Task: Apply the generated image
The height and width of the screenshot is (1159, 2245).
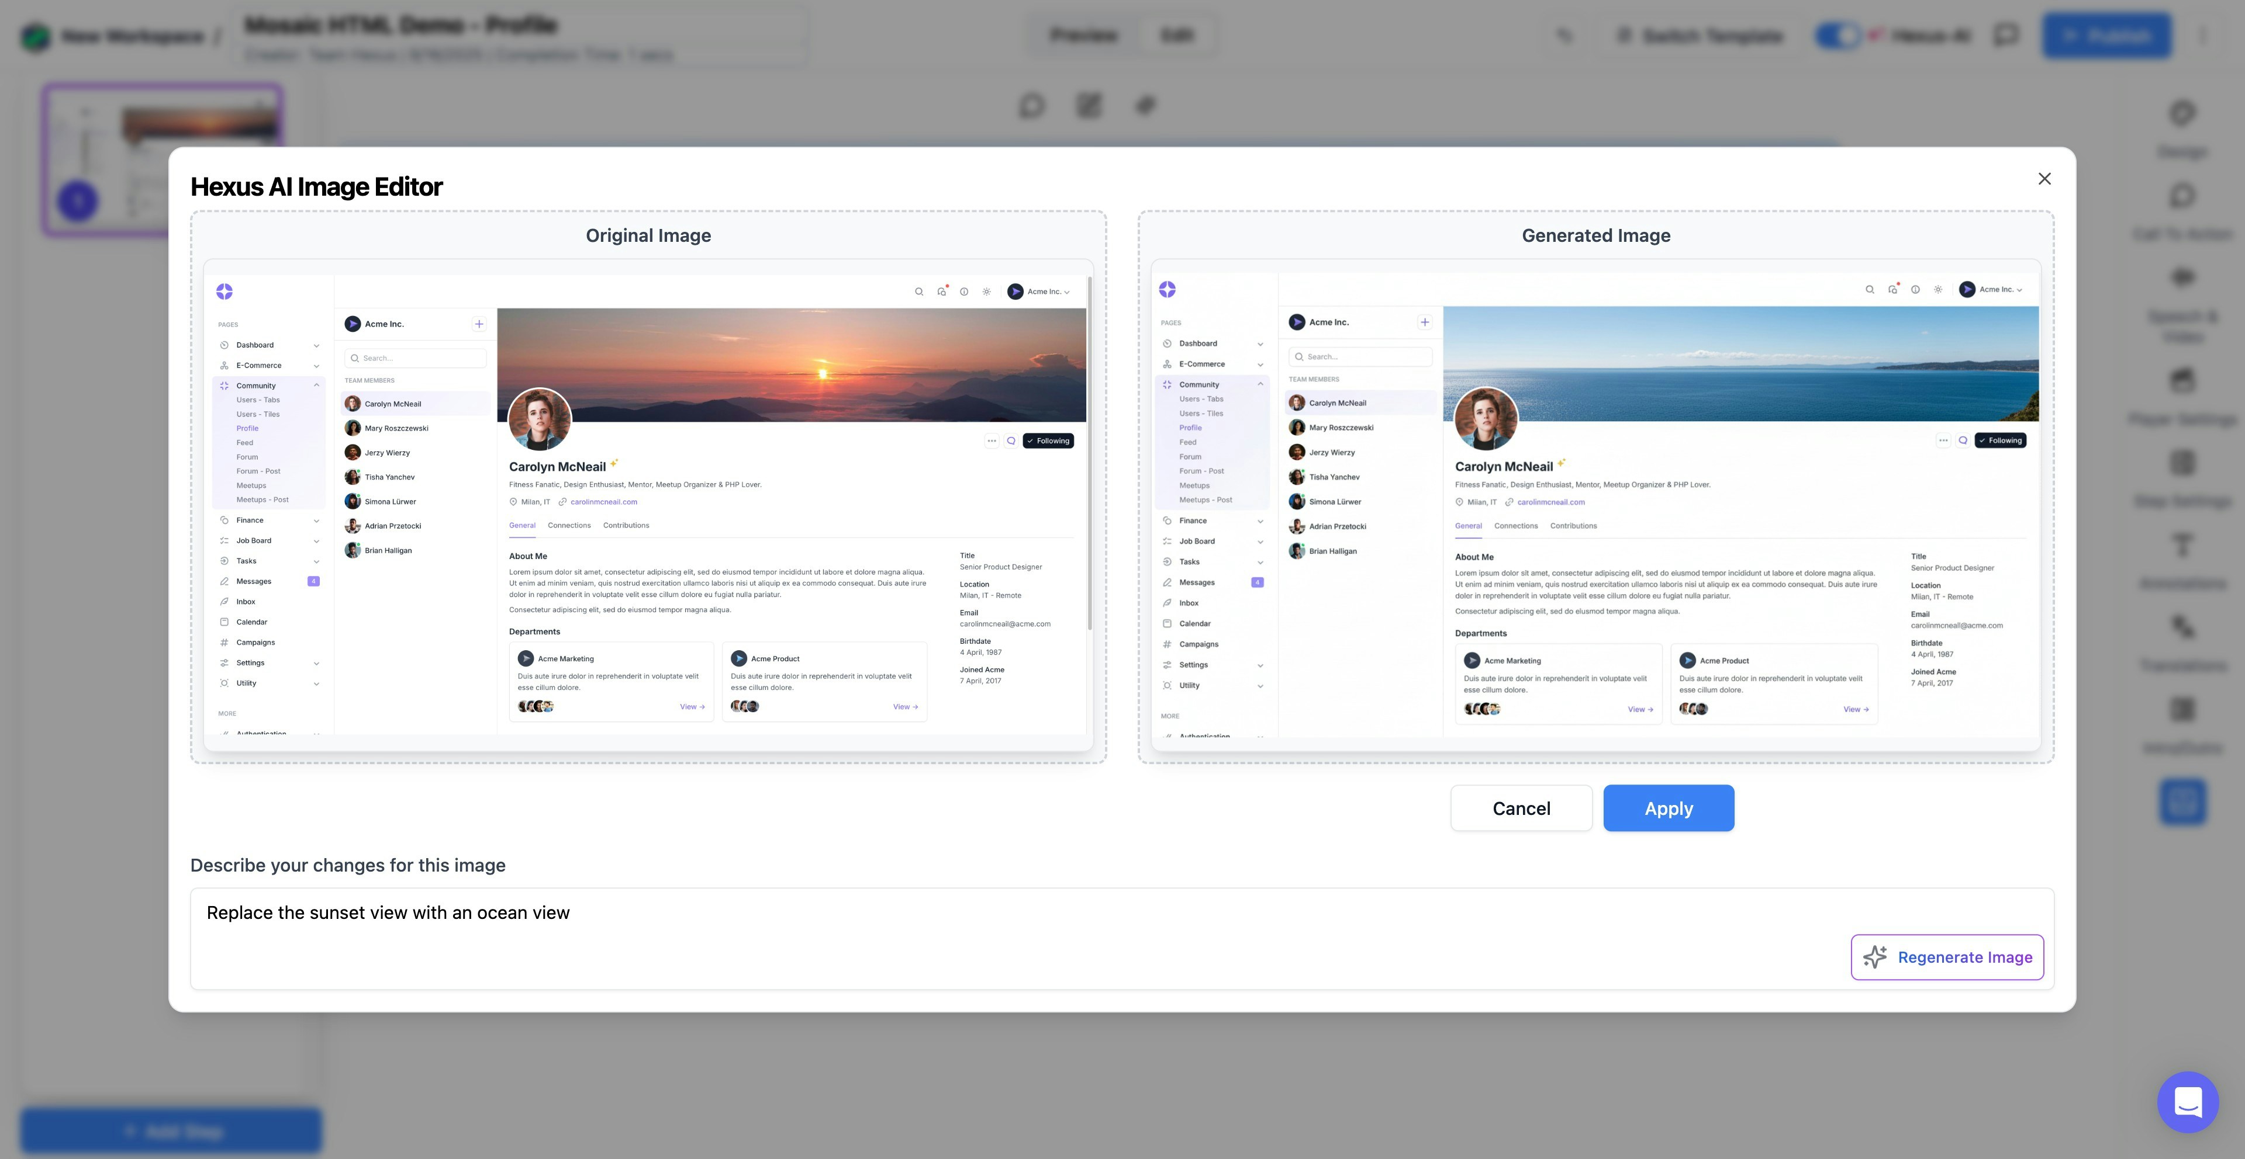Action: pyautogui.click(x=1668, y=808)
